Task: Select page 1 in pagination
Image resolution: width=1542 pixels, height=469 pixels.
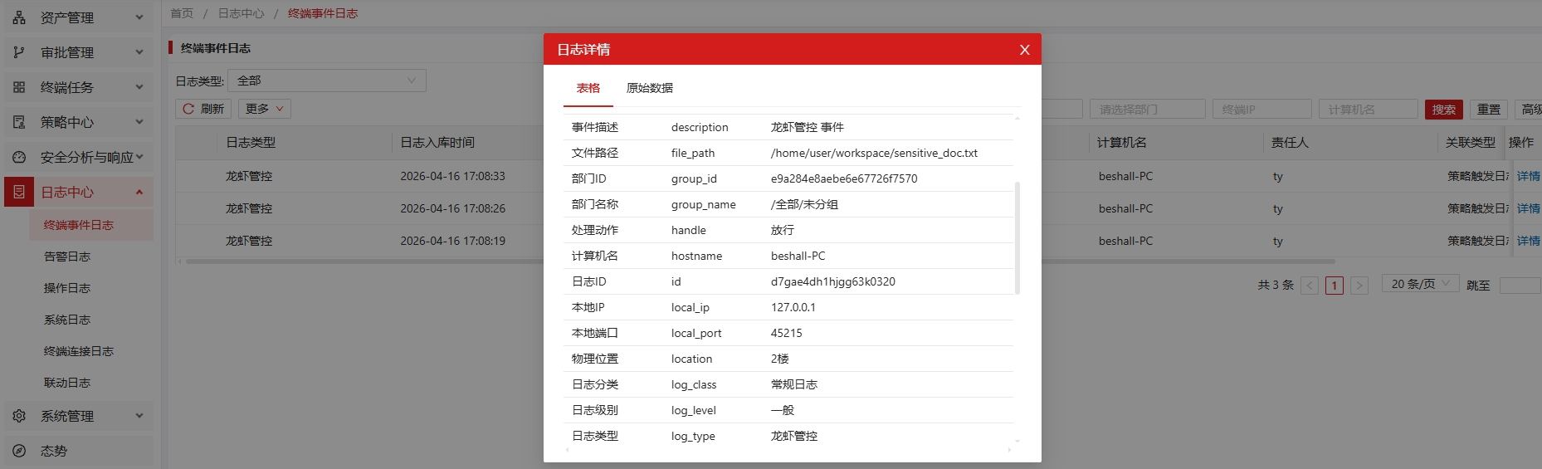Action: (1334, 286)
